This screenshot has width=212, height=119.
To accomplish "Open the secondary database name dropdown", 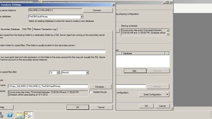I will click(82, 17).
